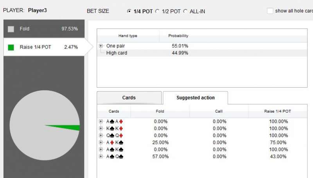Choose the ALL-IN bet size option
Screen dimensions: 313x178
185,11
